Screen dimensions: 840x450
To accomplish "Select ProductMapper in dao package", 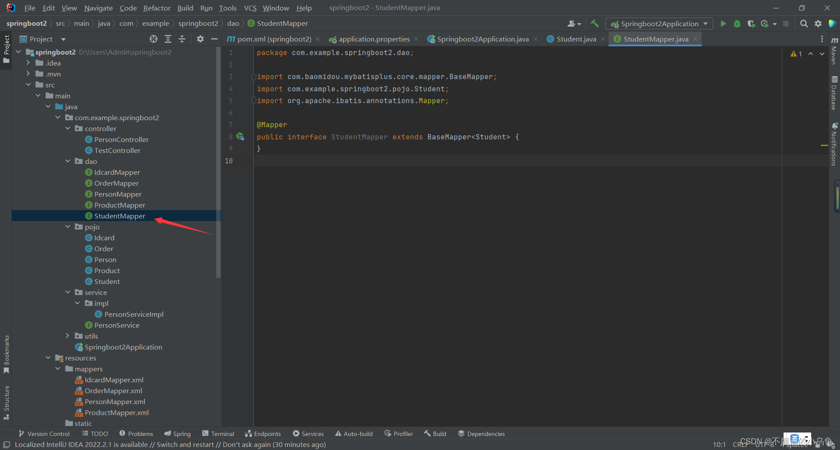I will tap(119, 205).
